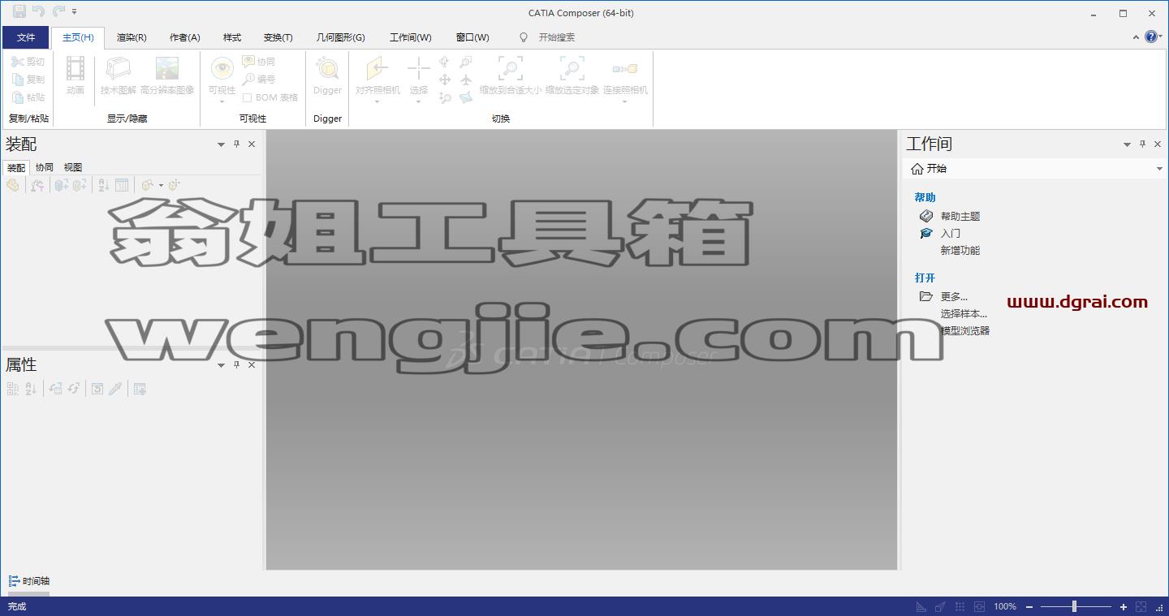Click the Redo arrow in title bar

pos(58,11)
